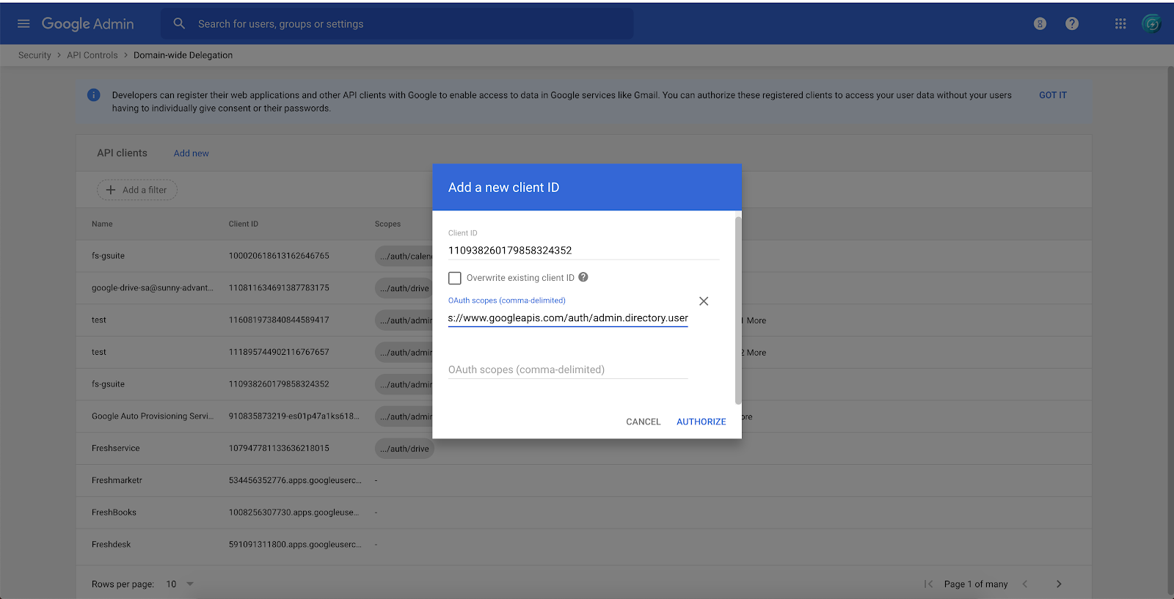The width and height of the screenshot is (1174, 599).
Task: Select google-drive-sa@sunny-advant... row
Action: (x=153, y=287)
